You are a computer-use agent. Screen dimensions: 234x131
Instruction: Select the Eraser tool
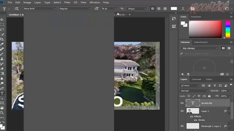tap(2, 69)
